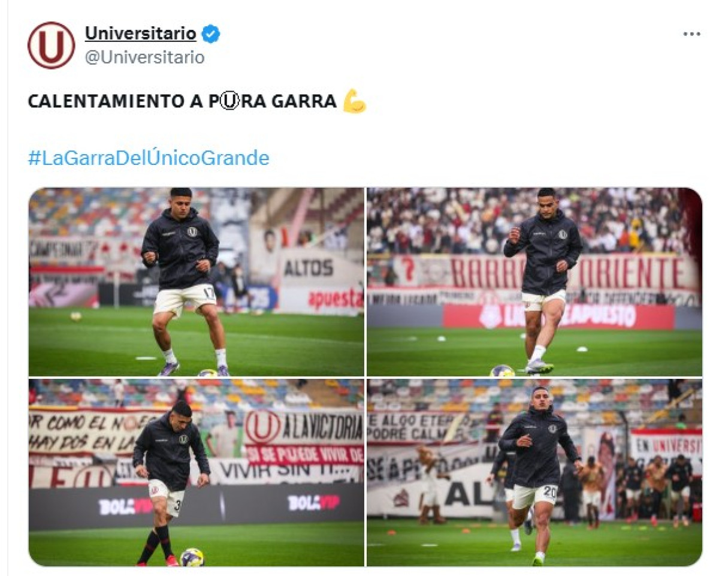Click the blue verified badge
The height and width of the screenshot is (576, 719).
click(x=210, y=34)
